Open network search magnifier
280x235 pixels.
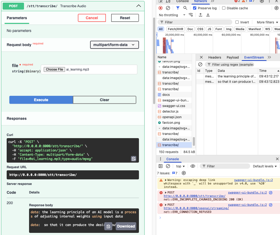pos(185,8)
